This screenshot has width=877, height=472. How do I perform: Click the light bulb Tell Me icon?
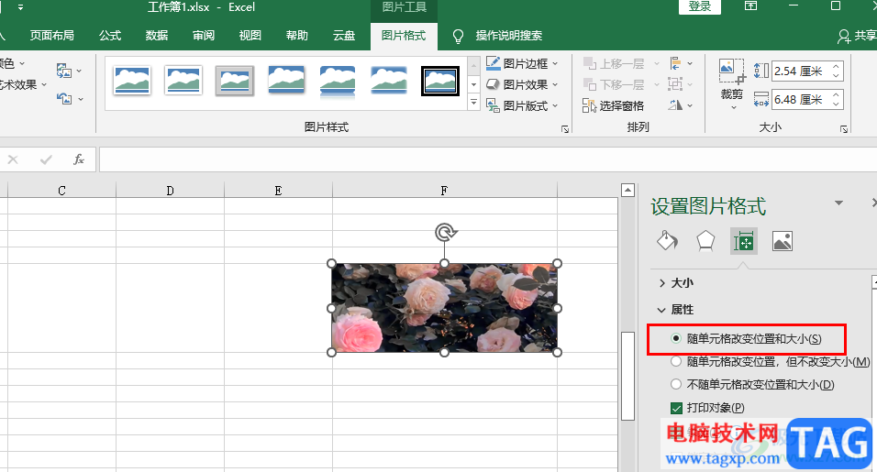coord(458,37)
